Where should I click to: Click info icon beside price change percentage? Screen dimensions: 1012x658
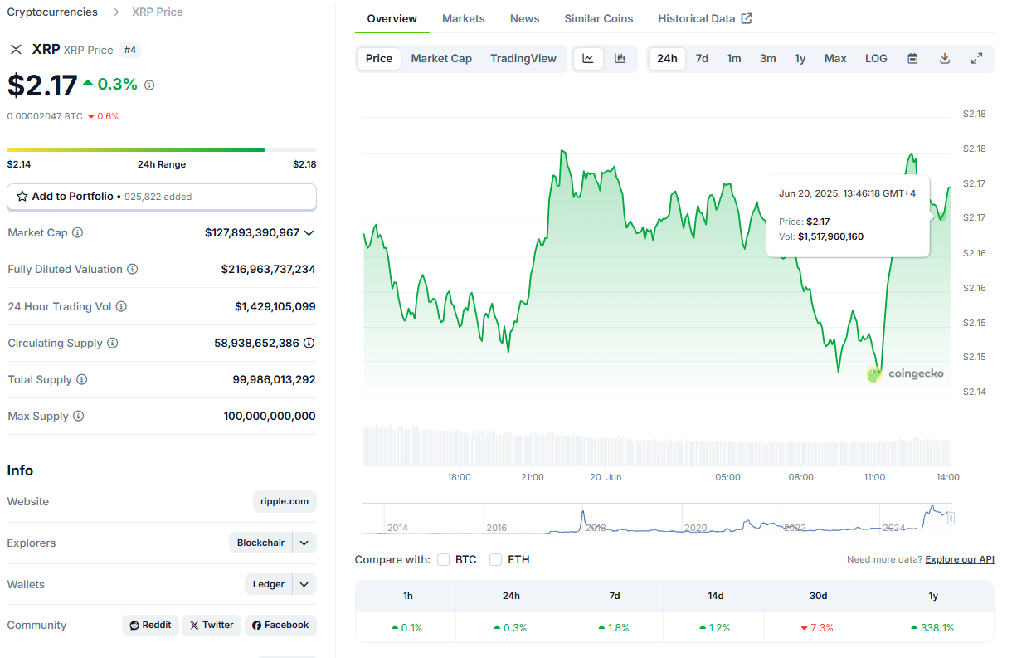149,85
